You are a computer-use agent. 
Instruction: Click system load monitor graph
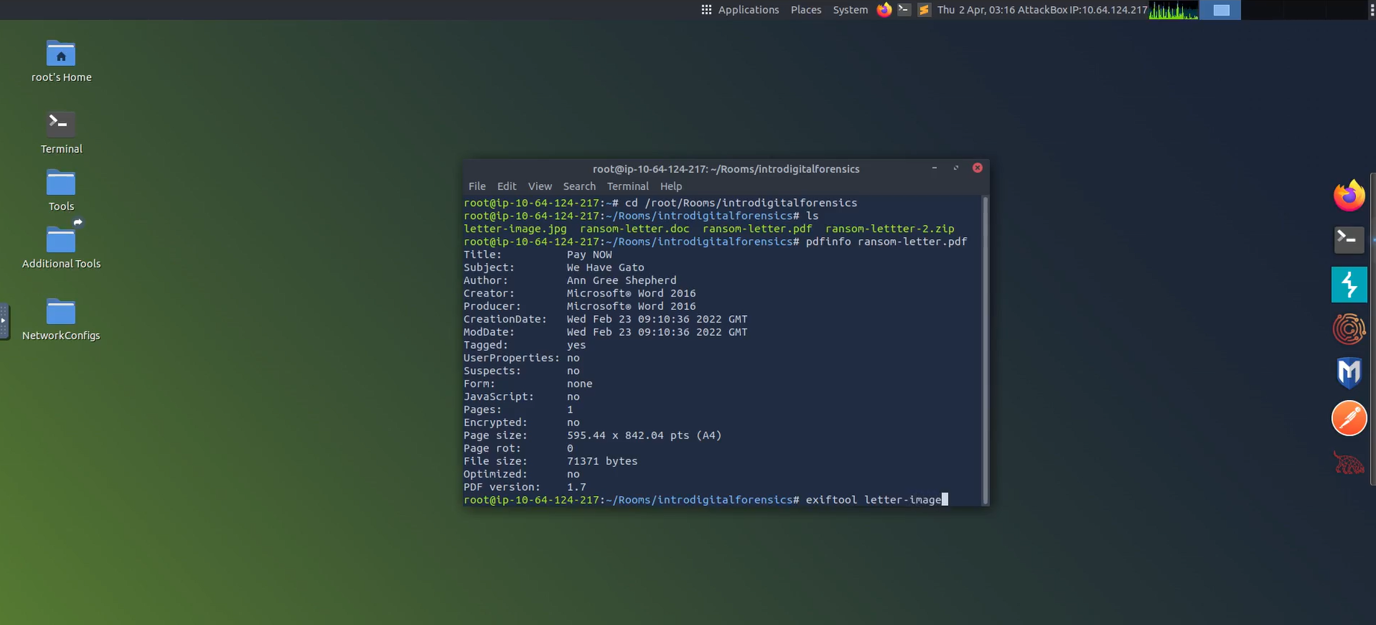tap(1174, 10)
